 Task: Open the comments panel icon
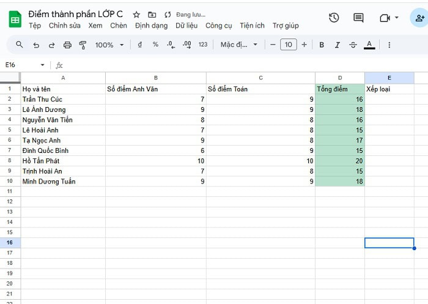[x=358, y=18]
